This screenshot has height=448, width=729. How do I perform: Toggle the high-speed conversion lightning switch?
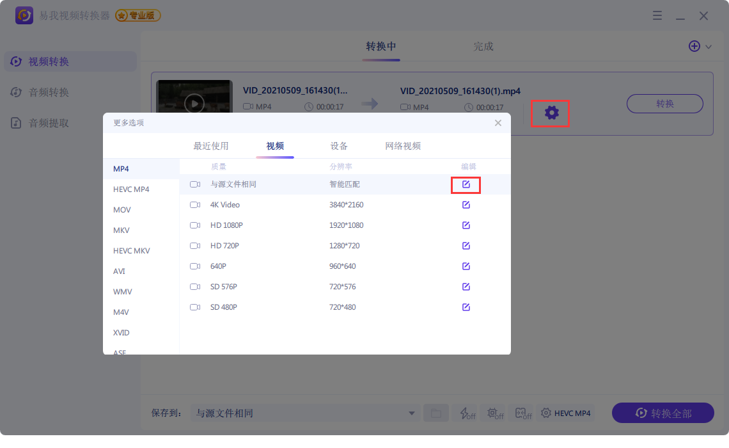(x=464, y=413)
